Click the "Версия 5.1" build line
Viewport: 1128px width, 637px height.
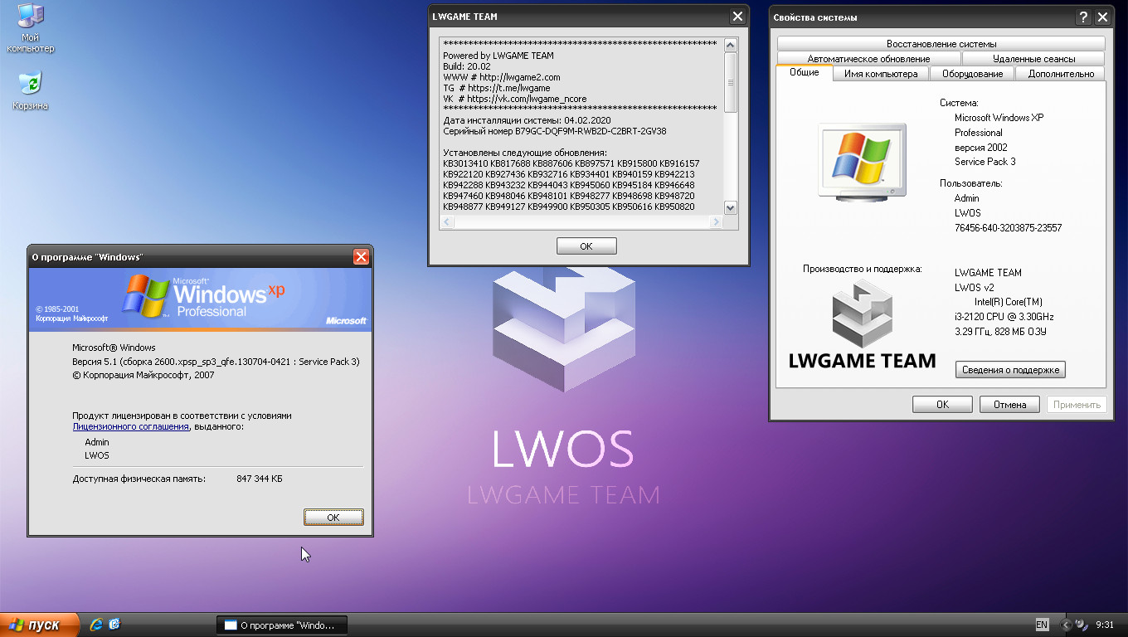point(216,362)
